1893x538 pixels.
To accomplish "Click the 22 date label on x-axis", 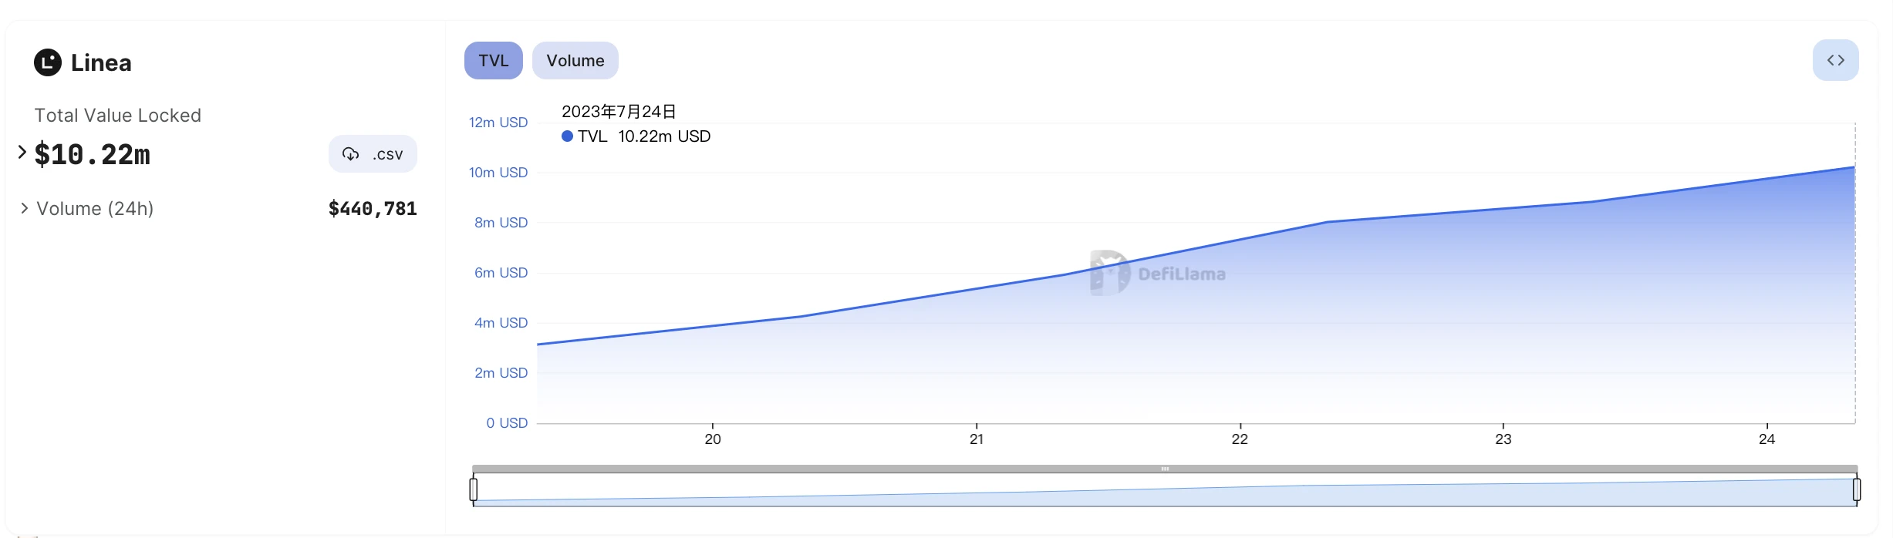I will coord(1240,439).
